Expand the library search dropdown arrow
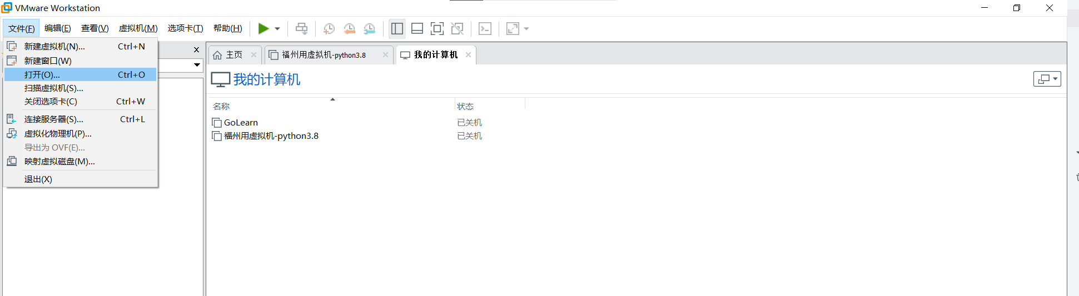The height and width of the screenshot is (296, 1079). (x=197, y=65)
